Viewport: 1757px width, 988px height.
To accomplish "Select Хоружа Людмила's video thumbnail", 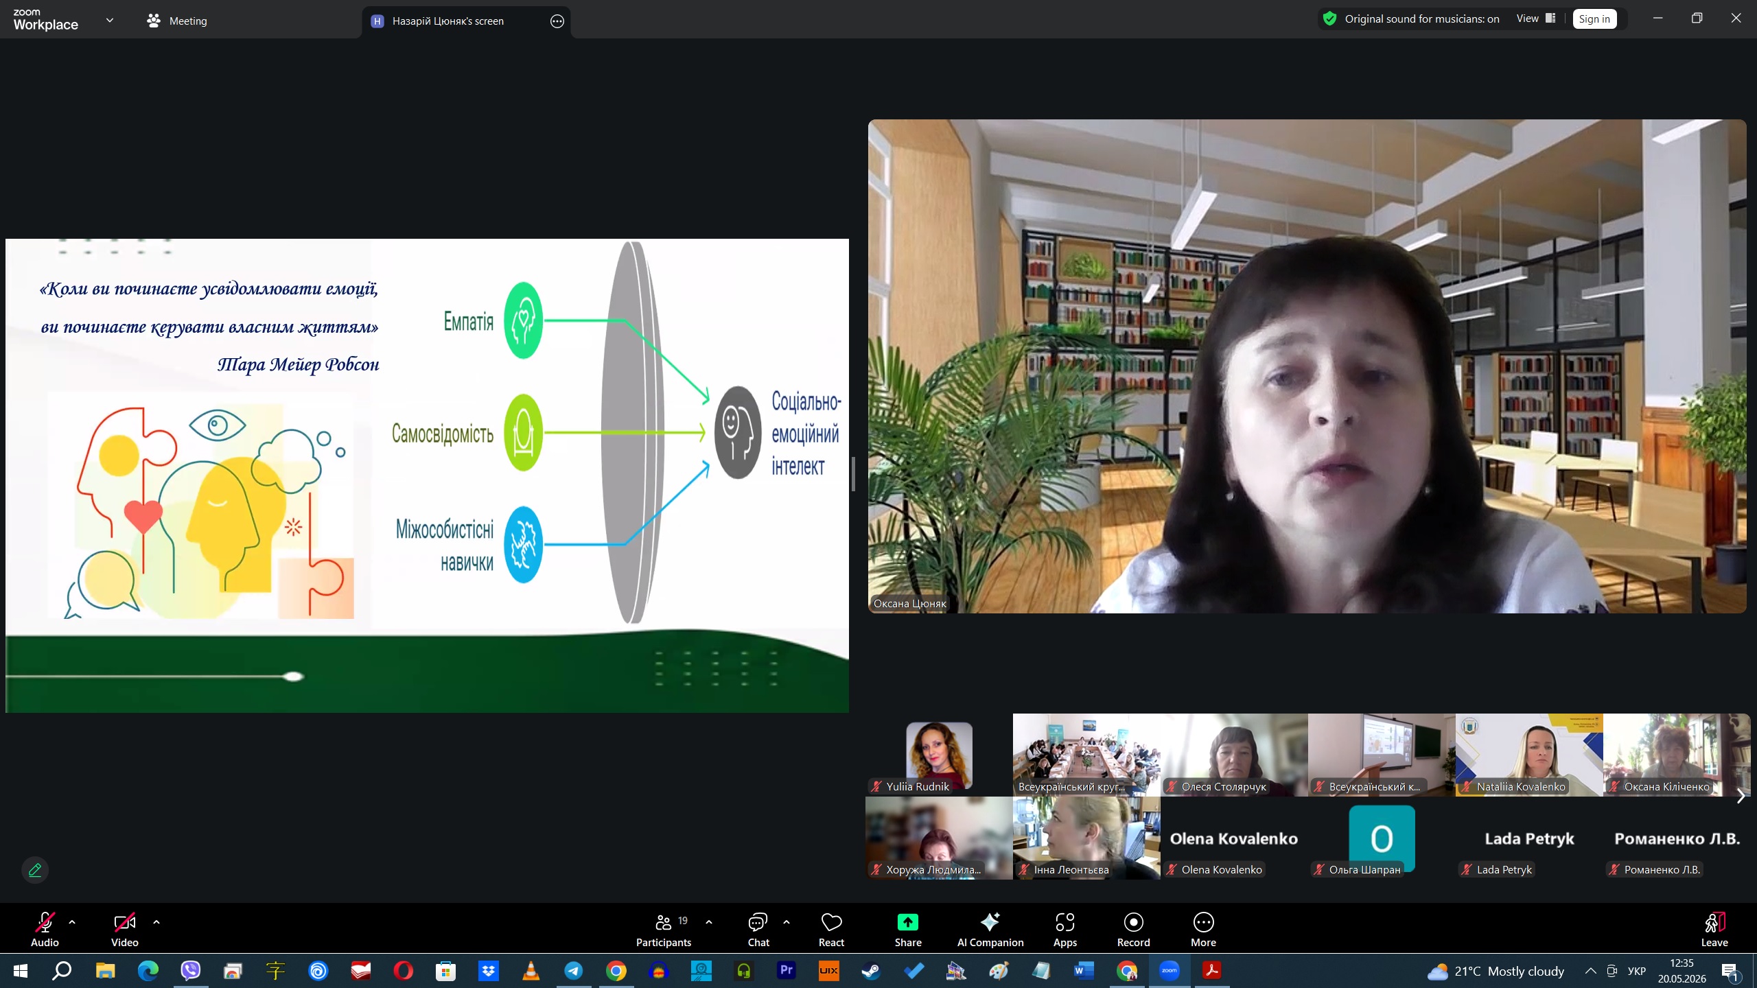I will [x=939, y=838].
